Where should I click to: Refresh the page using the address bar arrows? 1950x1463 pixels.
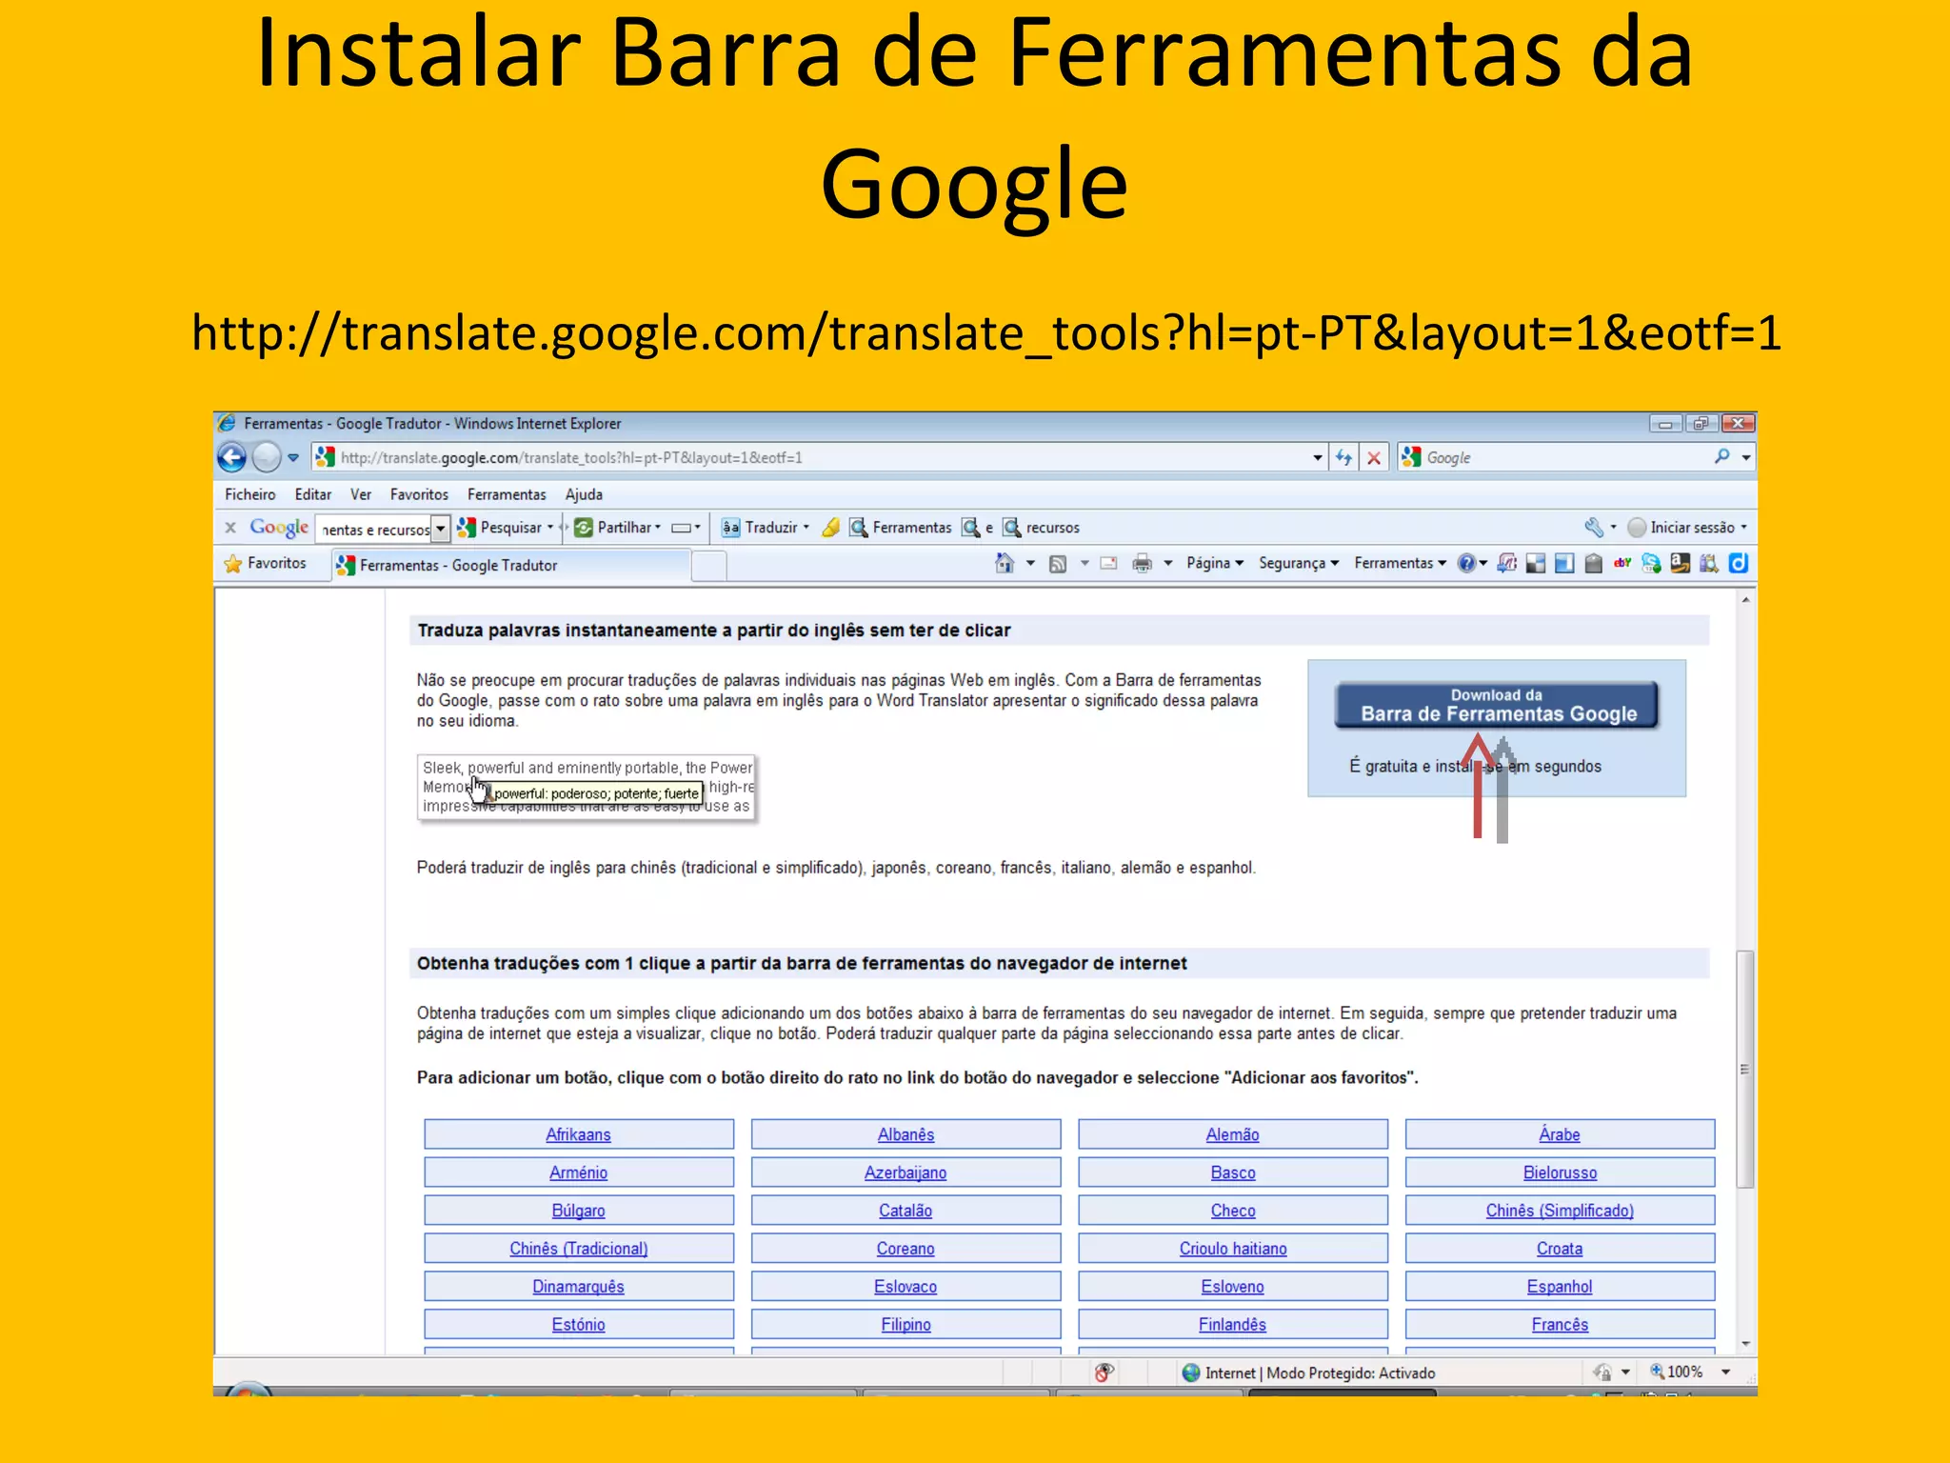tap(1343, 457)
